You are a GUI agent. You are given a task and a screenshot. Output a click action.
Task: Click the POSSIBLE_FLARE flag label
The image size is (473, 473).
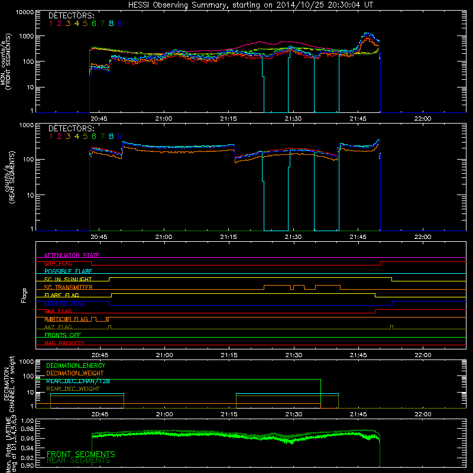(x=68, y=271)
